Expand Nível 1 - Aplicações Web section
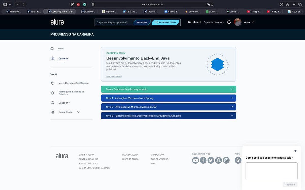 (x=169, y=98)
